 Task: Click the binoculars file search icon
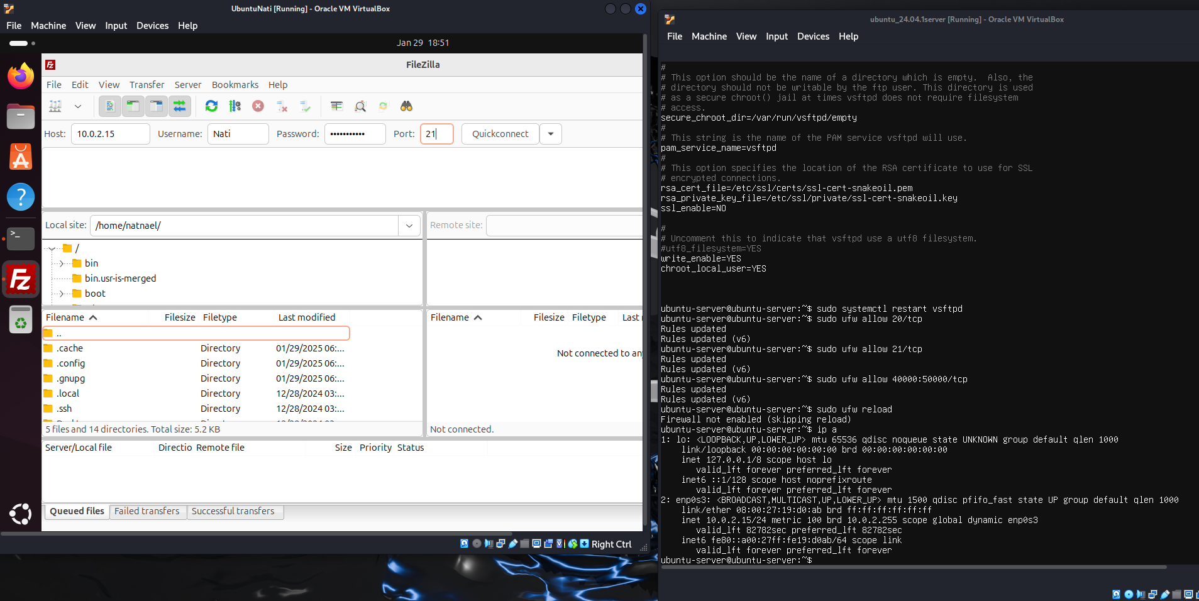[x=406, y=106]
